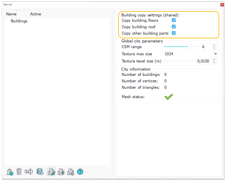
Task: Click the CSM range slider handle
Action: (x=190, y=47)
